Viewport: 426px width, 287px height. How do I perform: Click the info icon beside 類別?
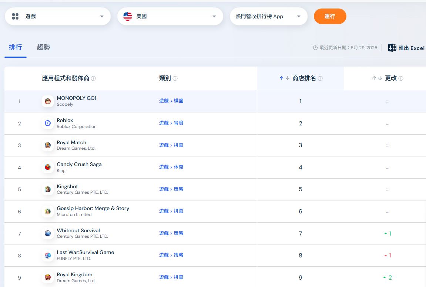[175, 78]
